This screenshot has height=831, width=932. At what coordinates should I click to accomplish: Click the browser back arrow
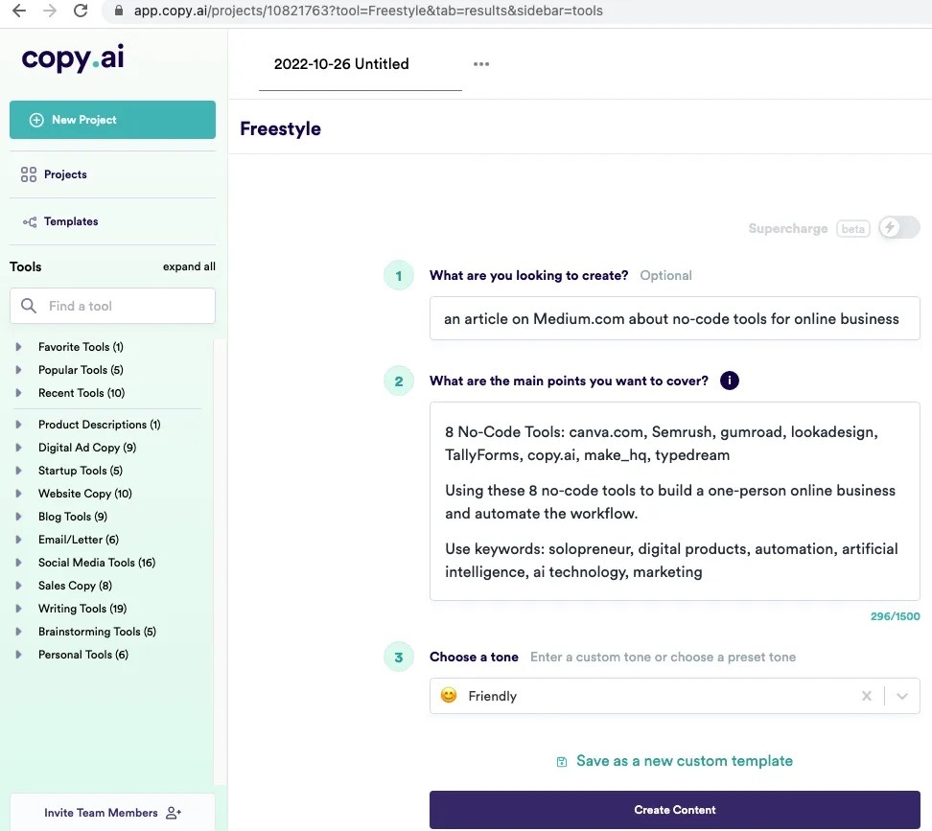coord(18,12)
